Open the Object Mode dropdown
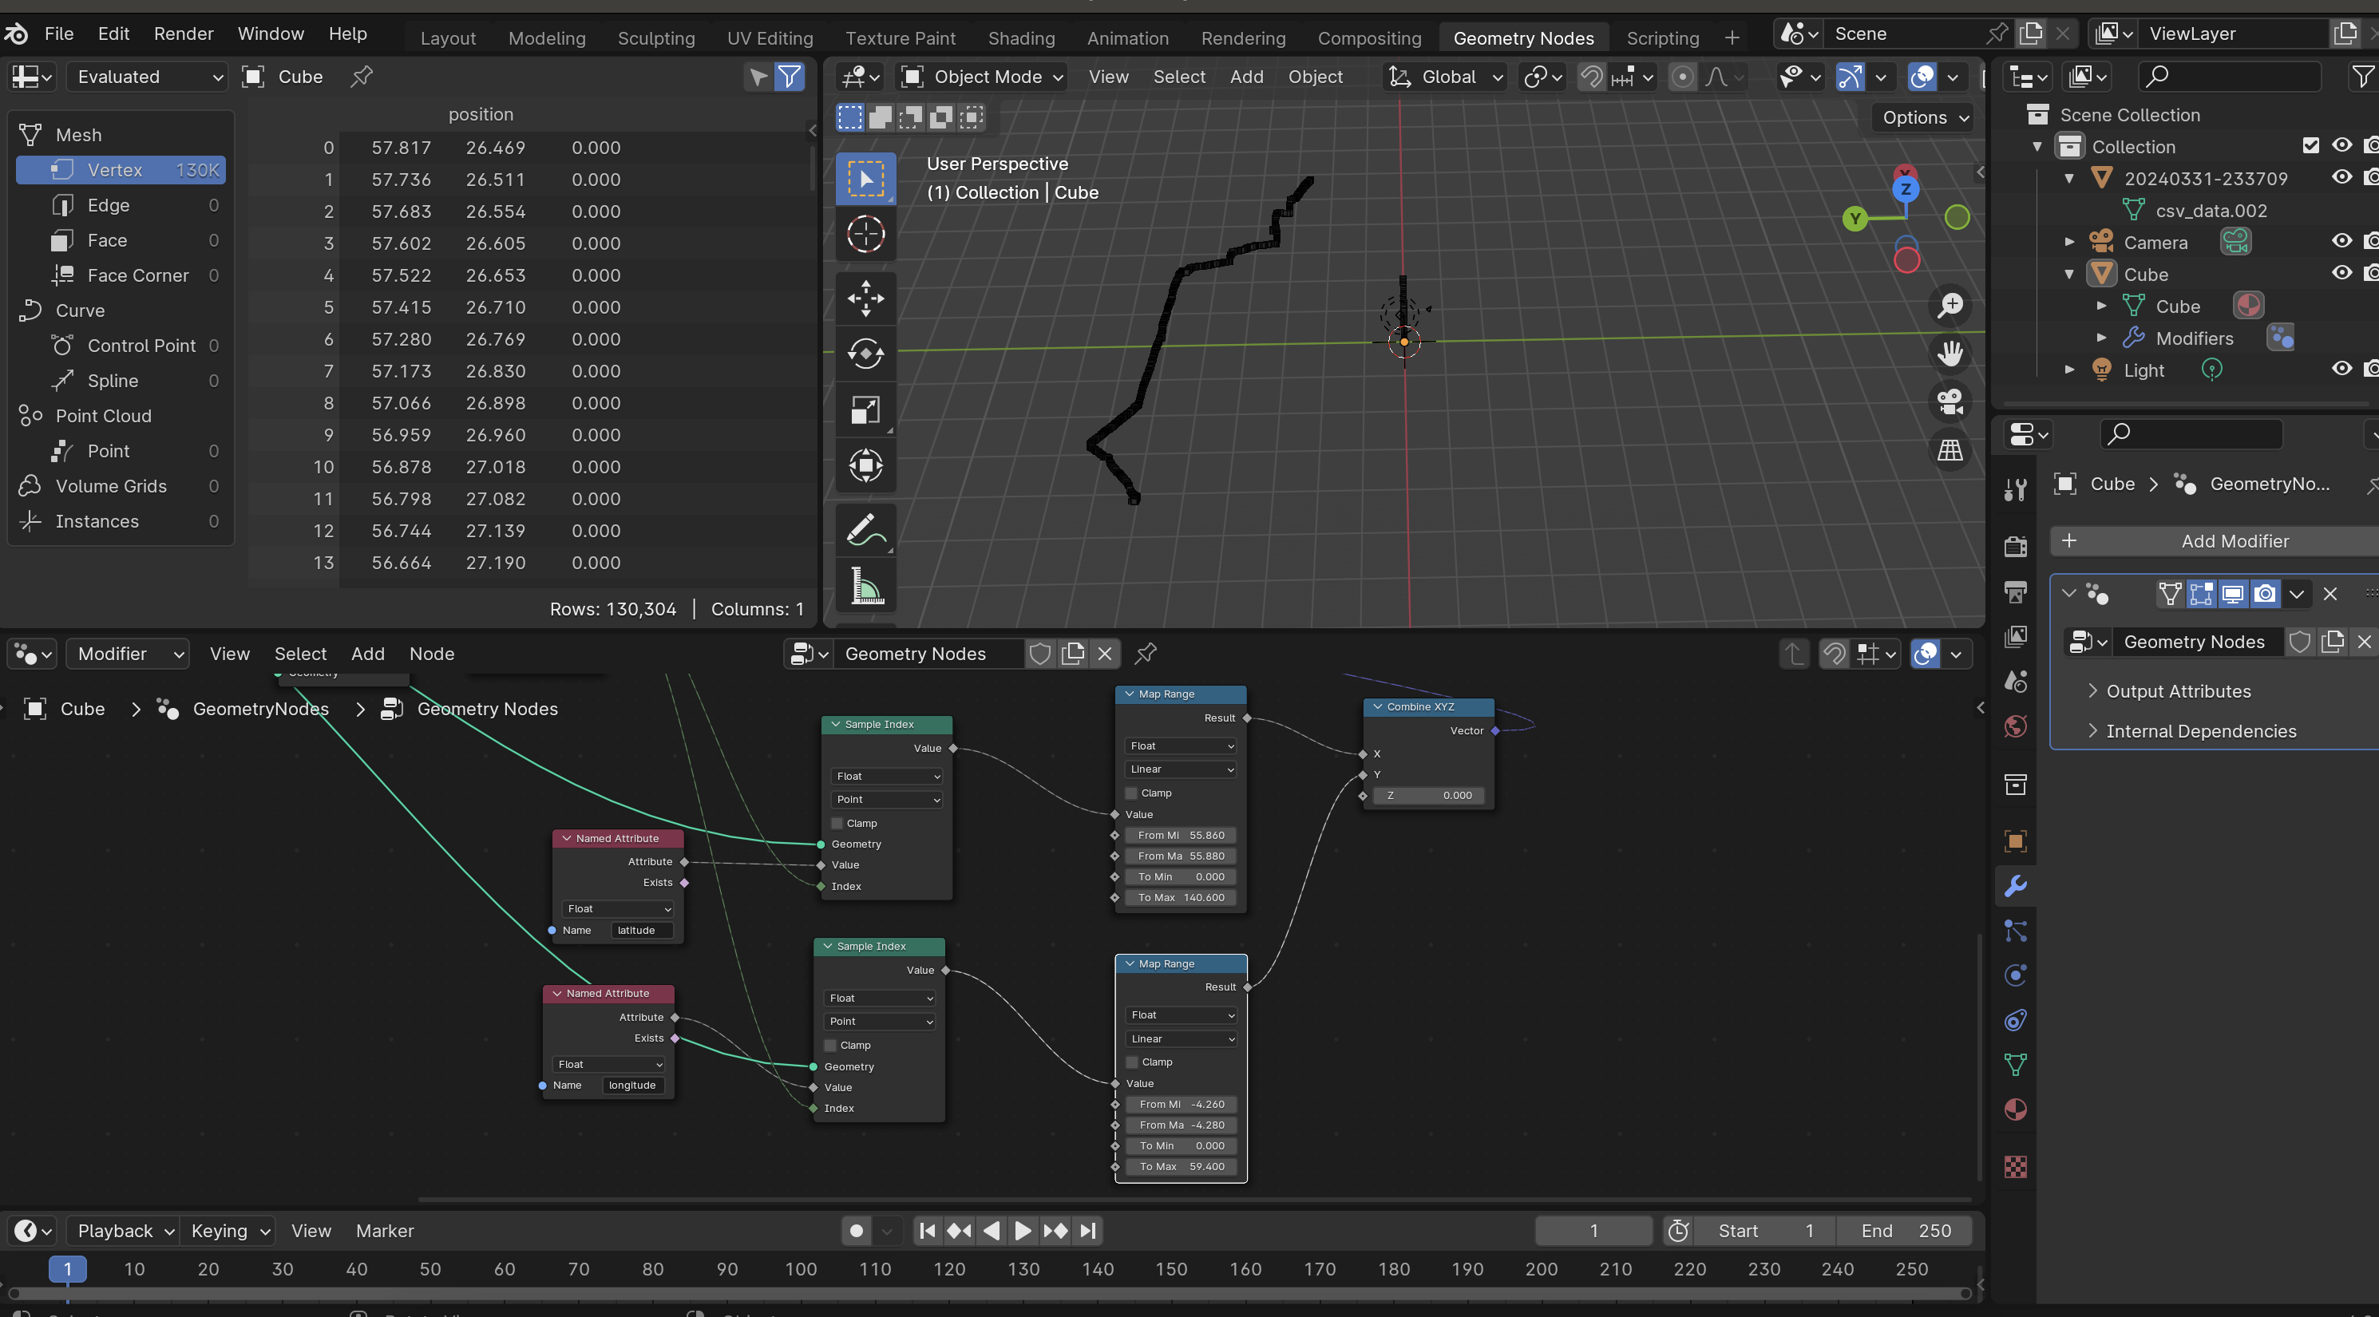Image resolution: width=2379 pixels, height=1317 pixels. 983,77
